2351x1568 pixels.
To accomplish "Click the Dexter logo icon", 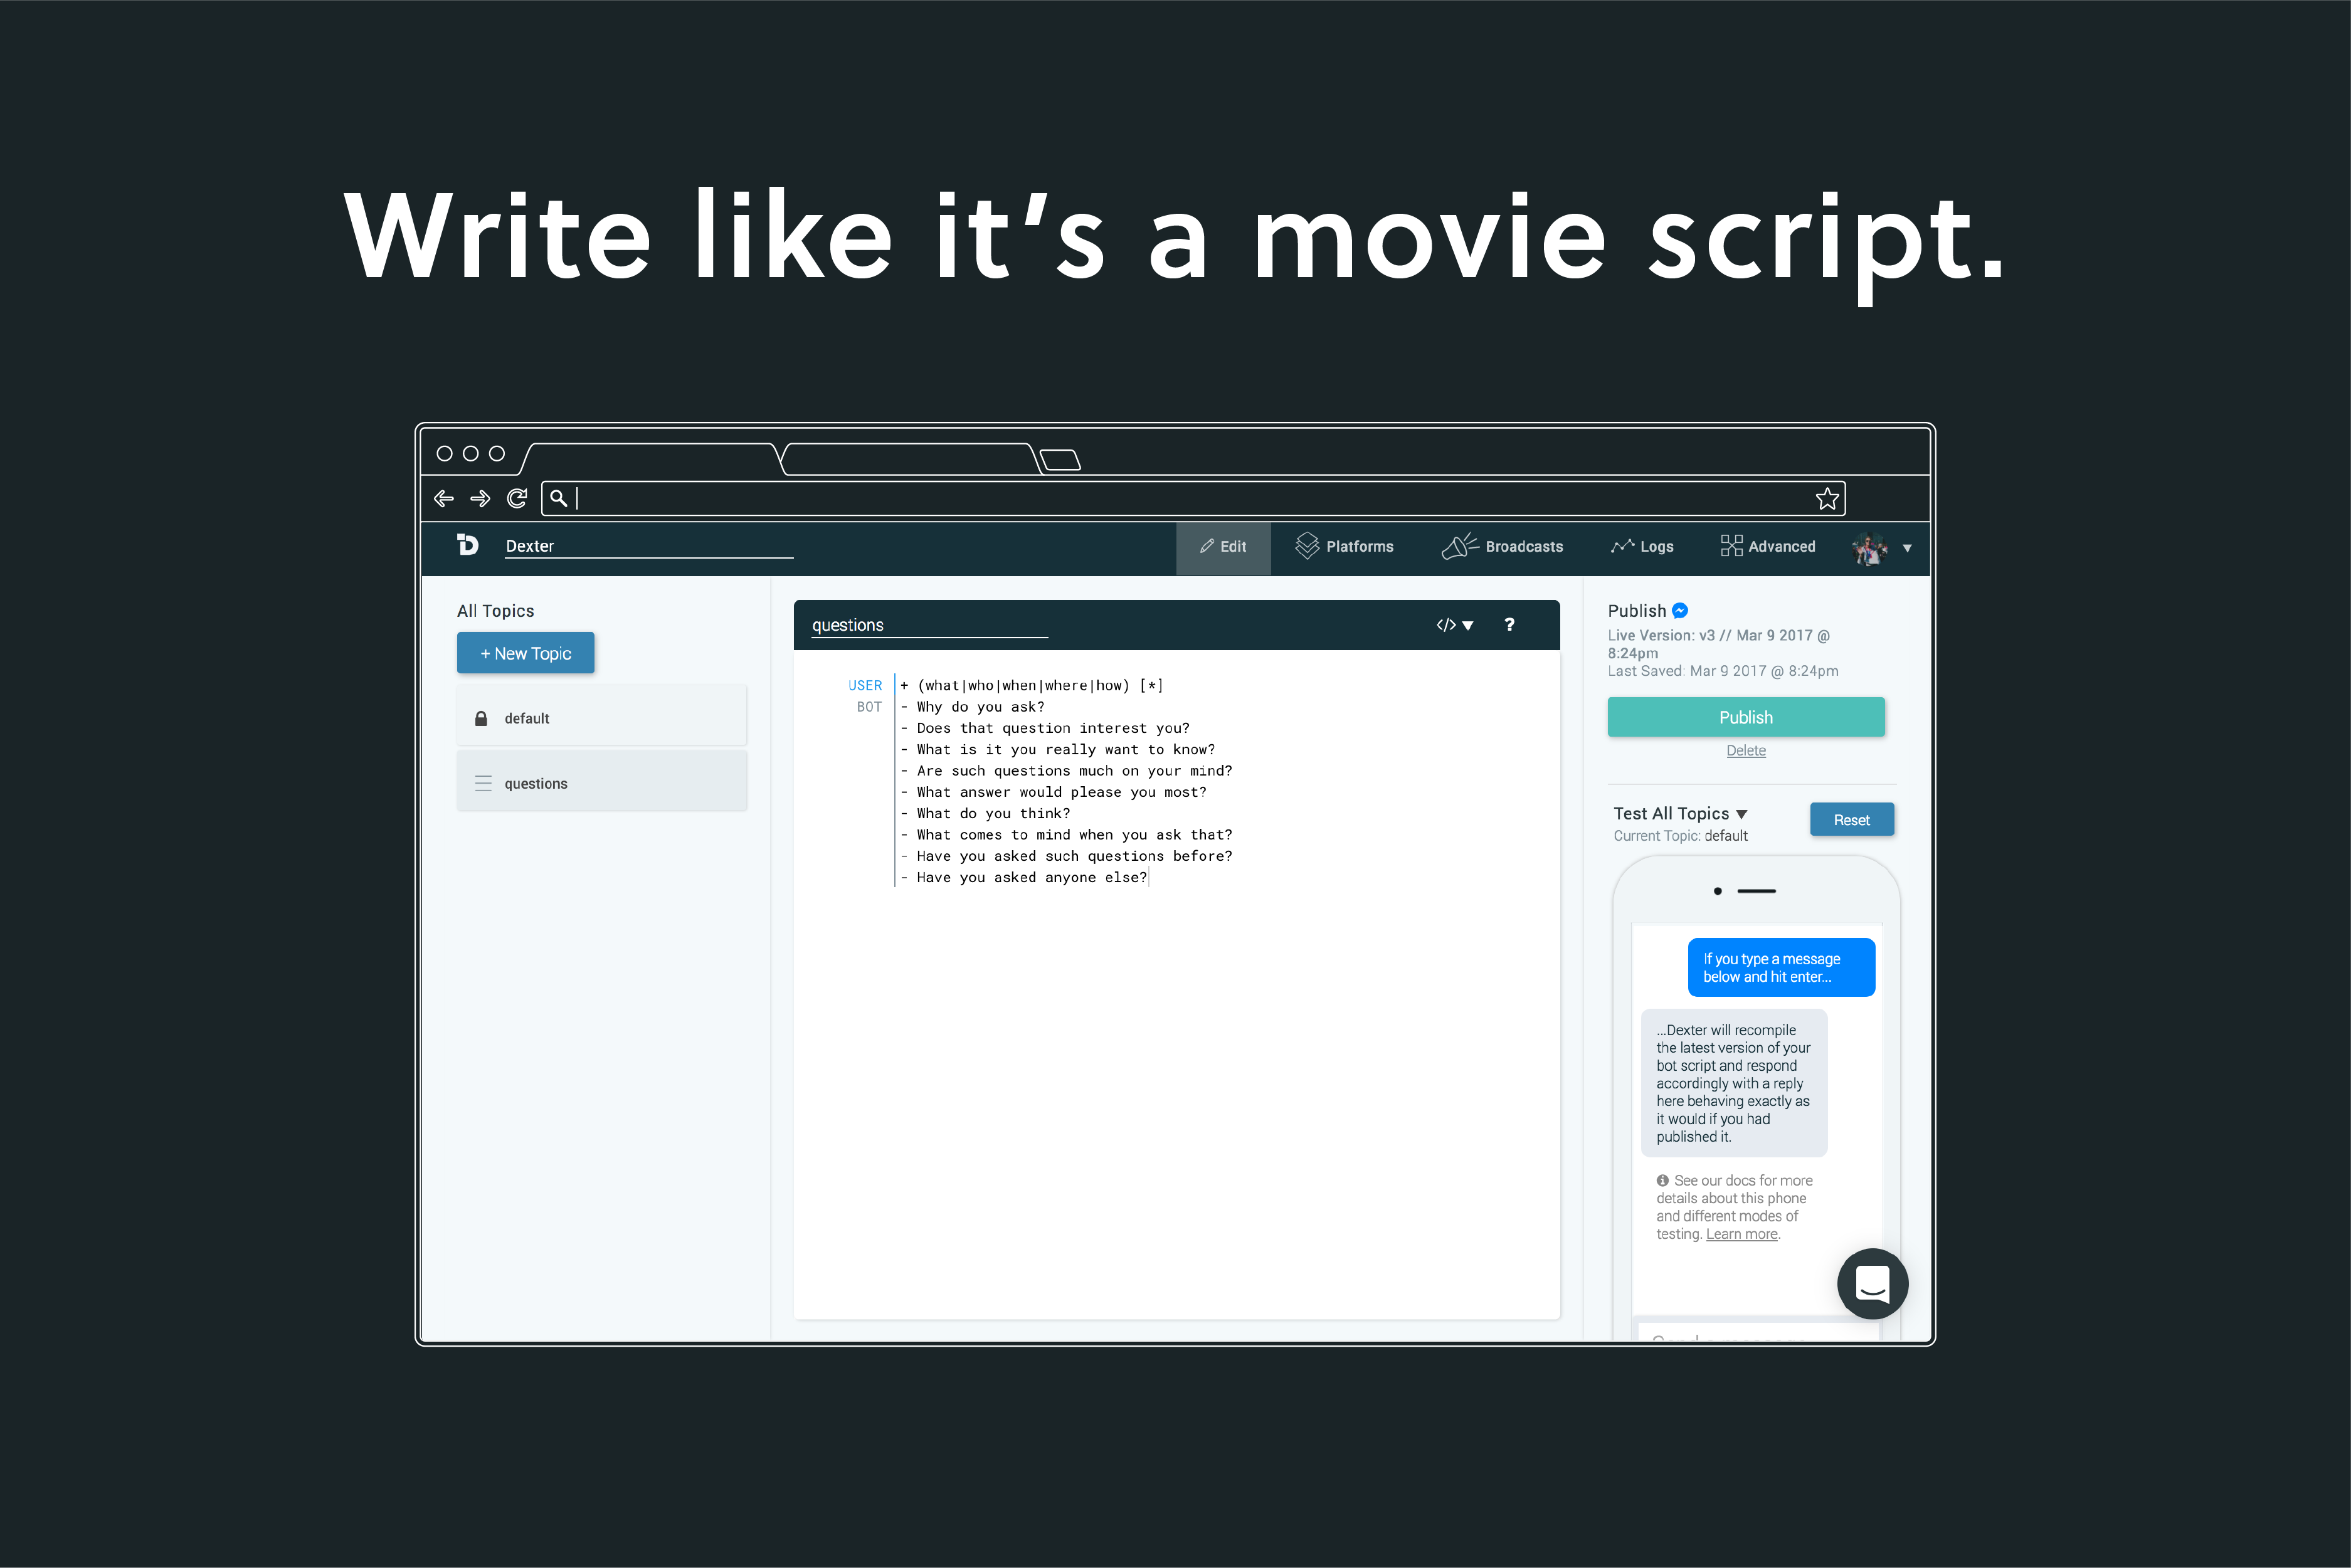I will [x=467, y=545].
